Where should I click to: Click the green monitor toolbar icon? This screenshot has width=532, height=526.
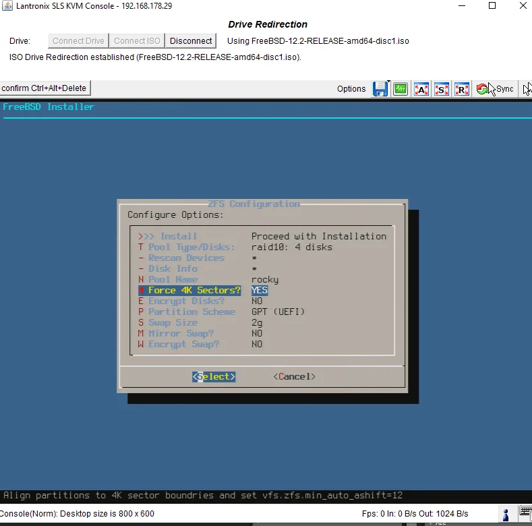[x=401, y=89]
